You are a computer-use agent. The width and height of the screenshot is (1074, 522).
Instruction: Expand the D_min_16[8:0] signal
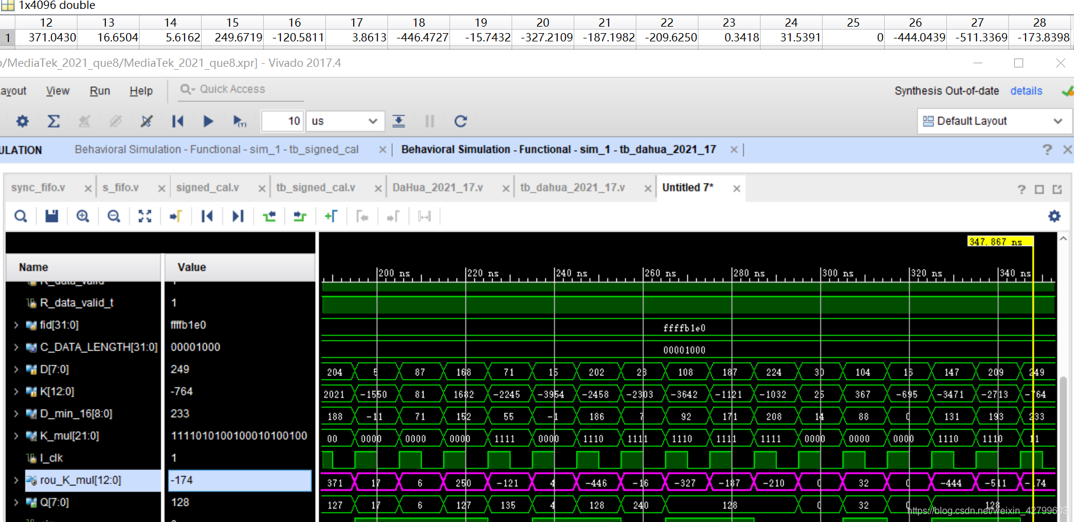tap(16, 414)
